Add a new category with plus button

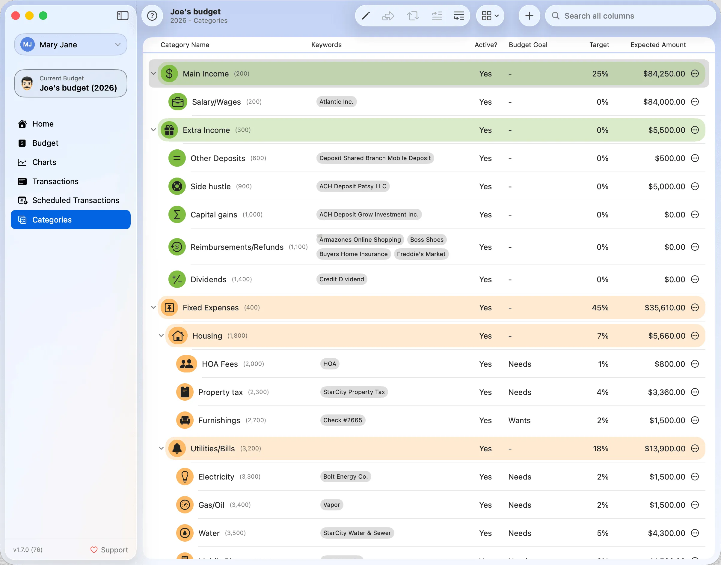[x=529, y=16]
